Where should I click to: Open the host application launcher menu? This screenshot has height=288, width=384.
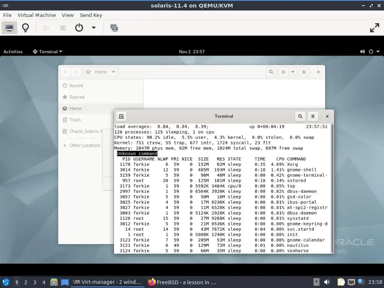coord(6,282)
